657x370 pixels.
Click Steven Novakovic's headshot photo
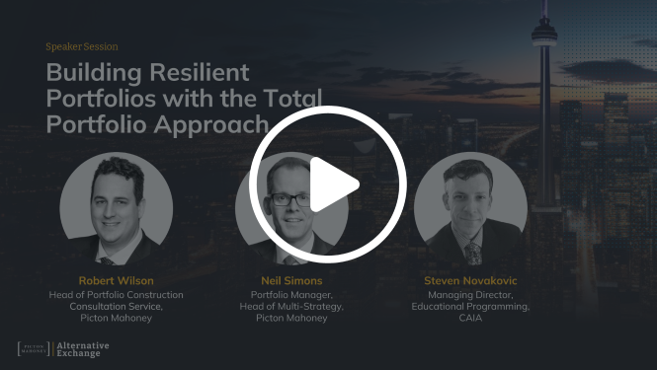pyautogui.click(x=470, y=208)
